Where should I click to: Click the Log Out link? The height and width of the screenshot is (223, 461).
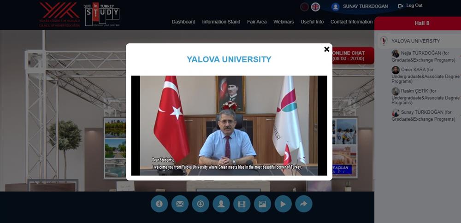[x=410, y=6]
